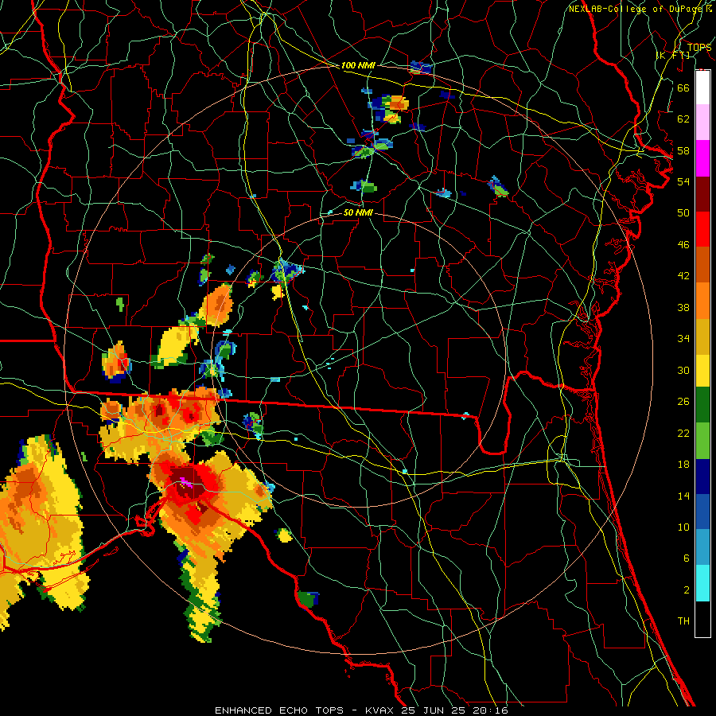Click the 'TH' legend label
The width and height of the screenshot is (716, 716).
point(683,621)
